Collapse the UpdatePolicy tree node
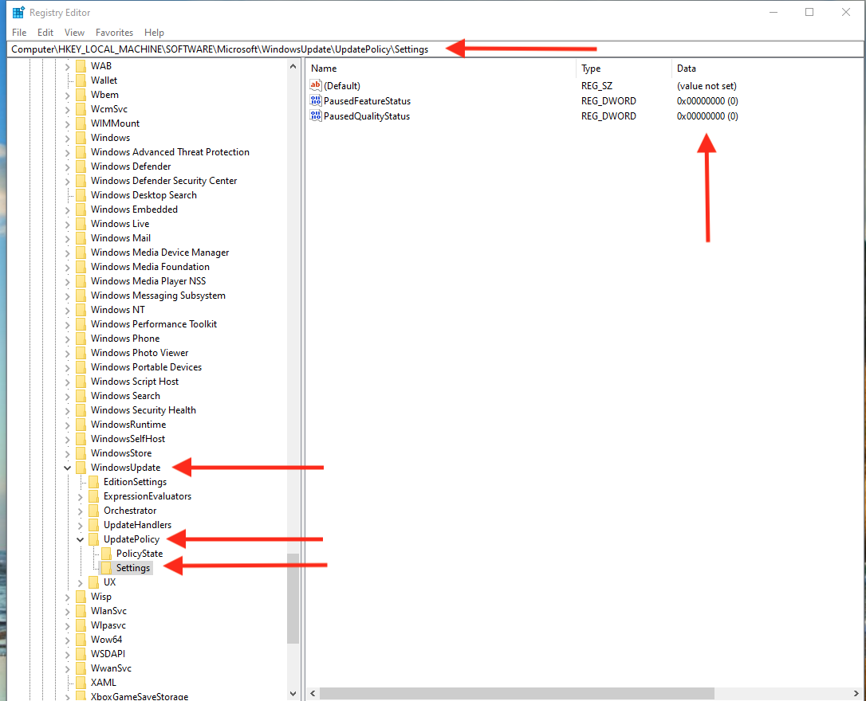 [80, 539]
